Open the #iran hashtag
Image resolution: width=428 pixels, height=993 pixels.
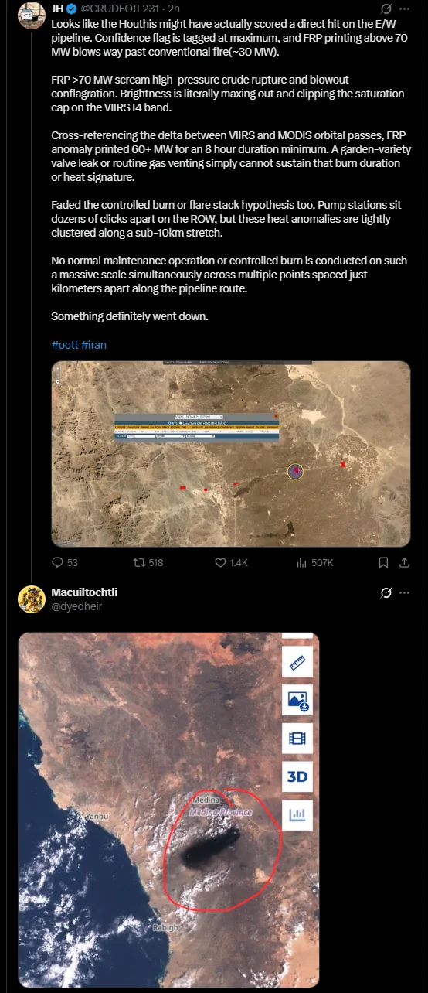93,345
